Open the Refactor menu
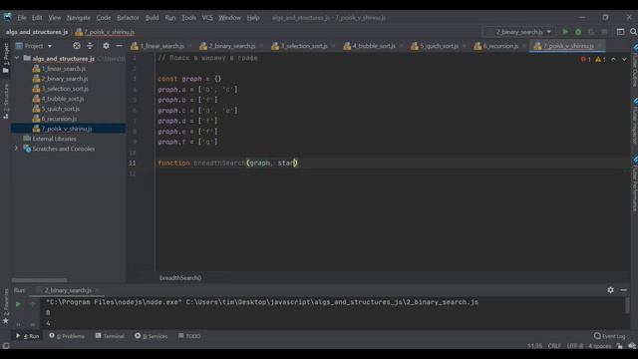The image size is (638, 359). (128, 18)
